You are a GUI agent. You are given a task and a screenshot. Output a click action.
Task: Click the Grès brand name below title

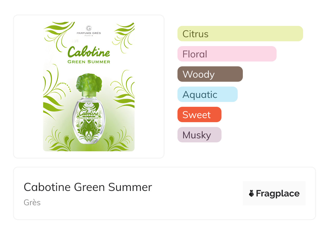click(x=32, y=202)
